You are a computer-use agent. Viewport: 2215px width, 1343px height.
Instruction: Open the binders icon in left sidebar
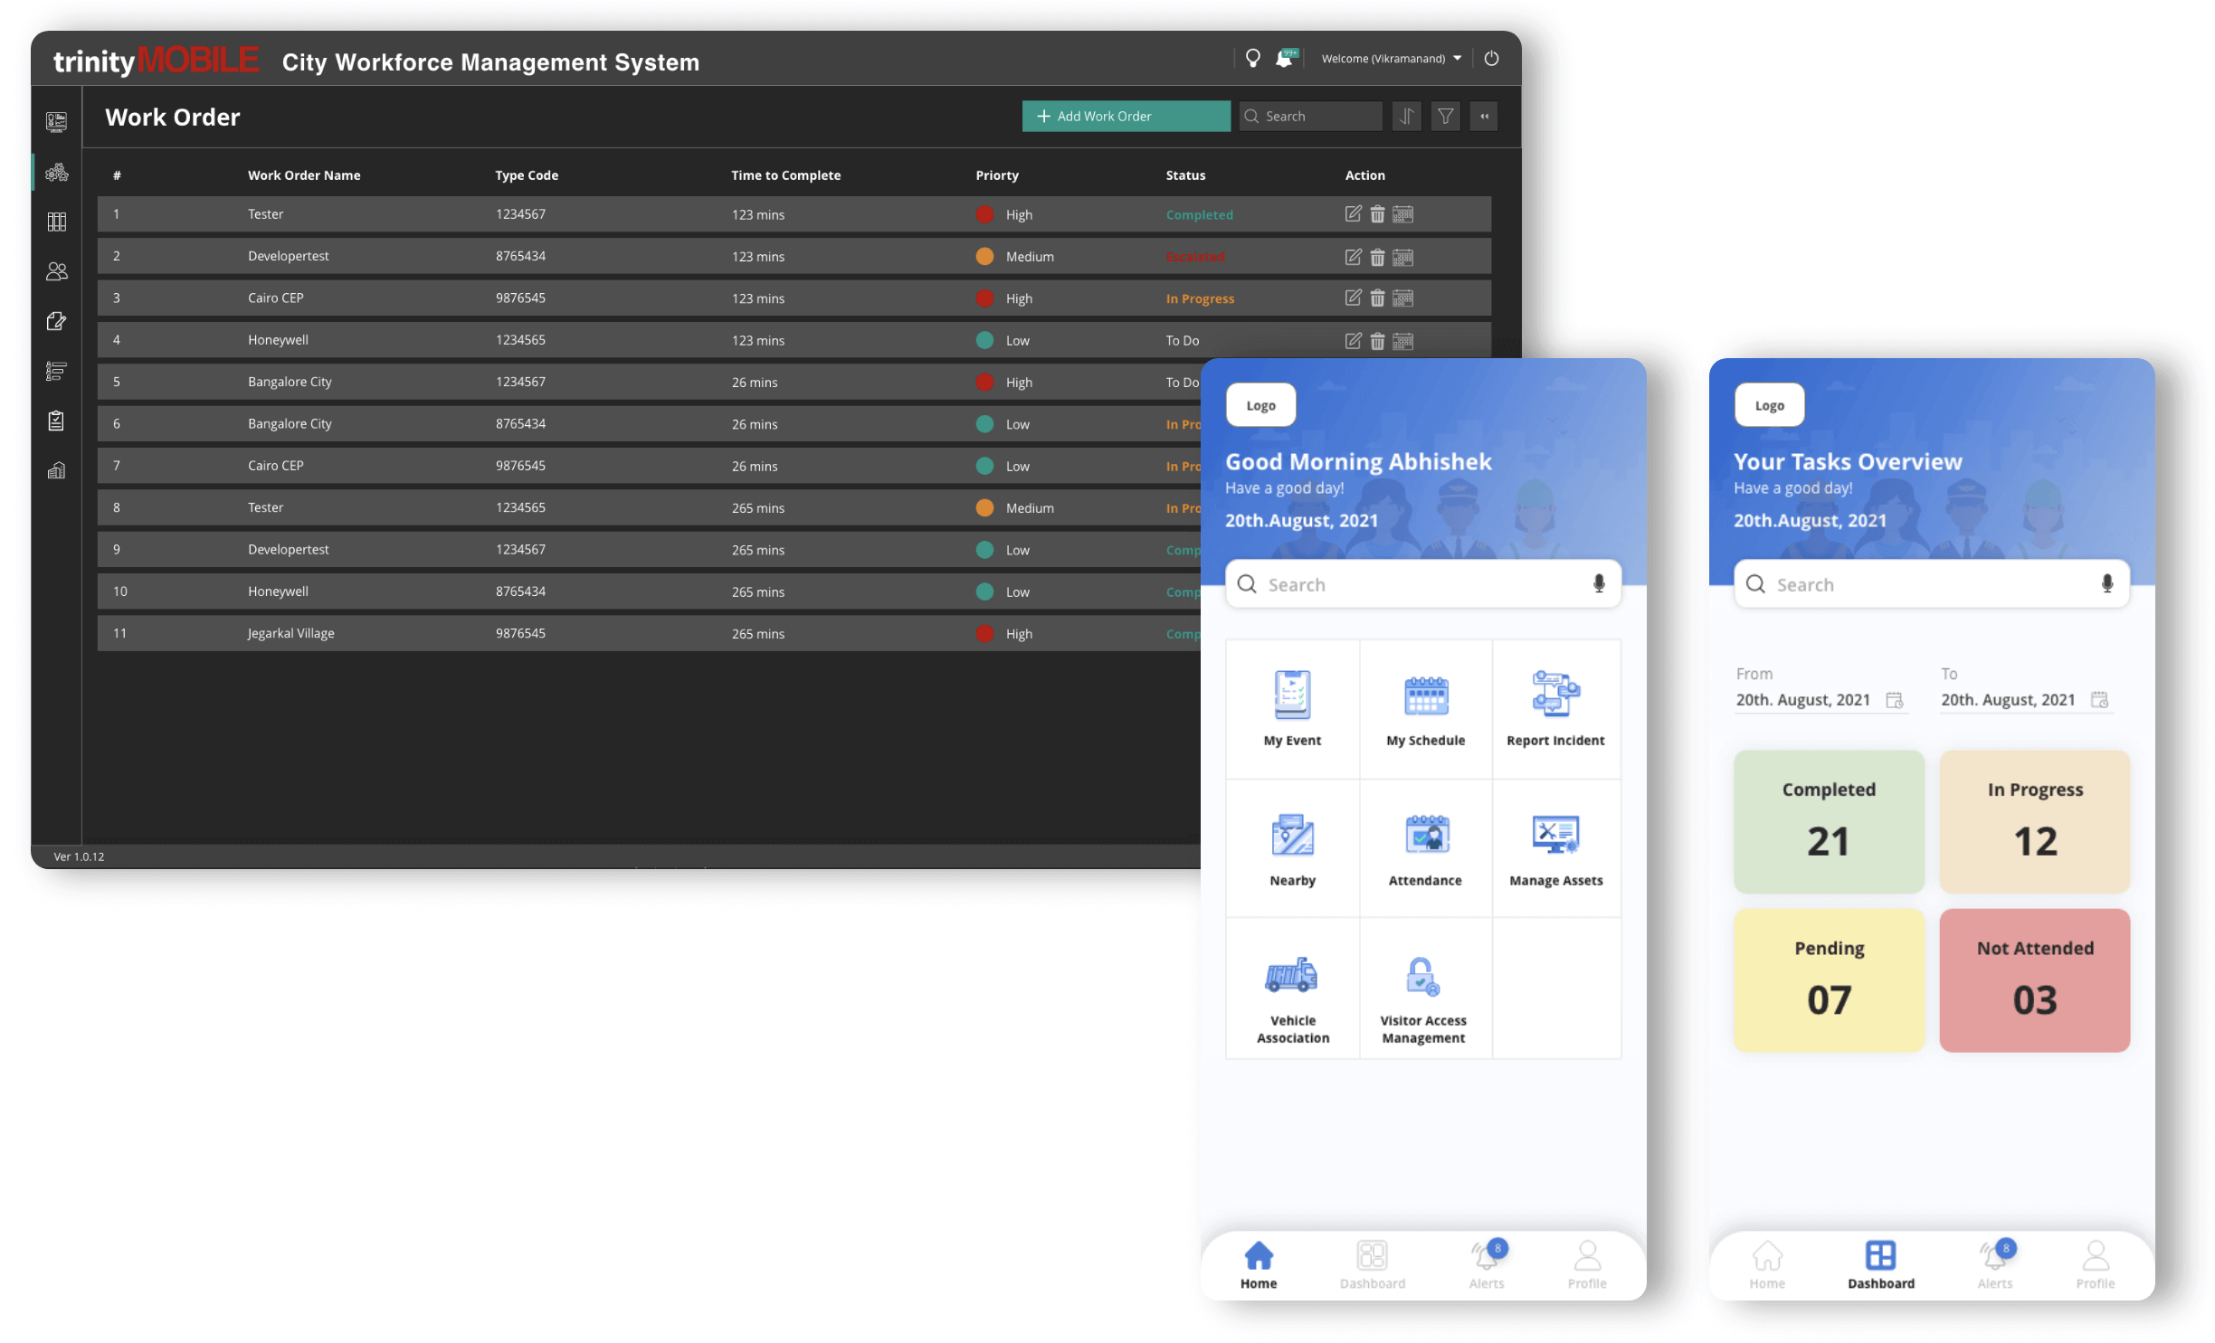click(x=56, y=222)
